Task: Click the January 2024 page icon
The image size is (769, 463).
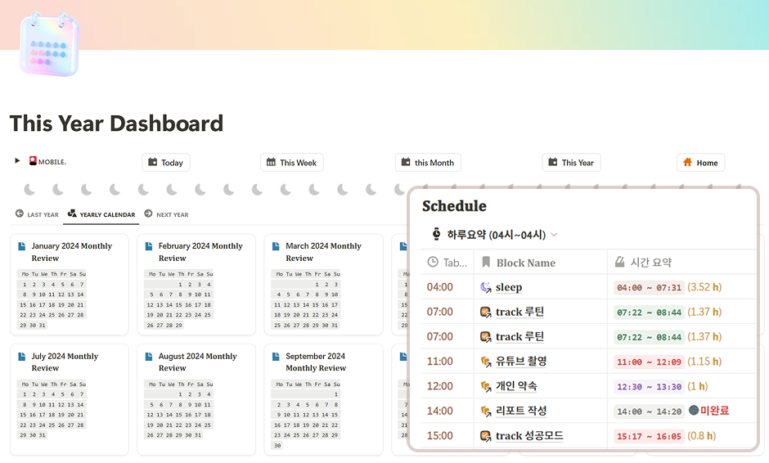Action: tap(22, 246)
